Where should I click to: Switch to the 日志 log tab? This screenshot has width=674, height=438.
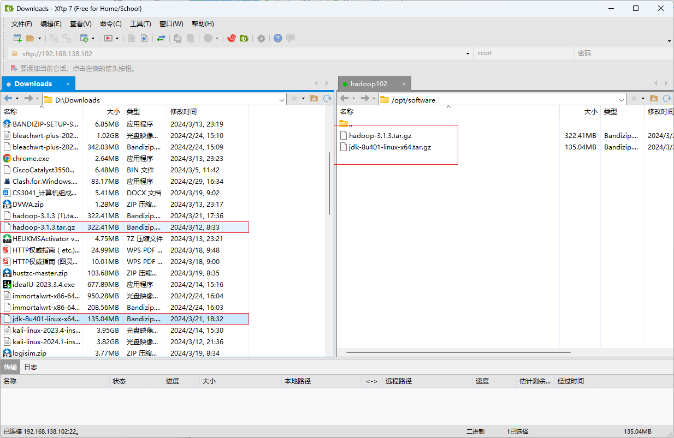coord(31,367)
